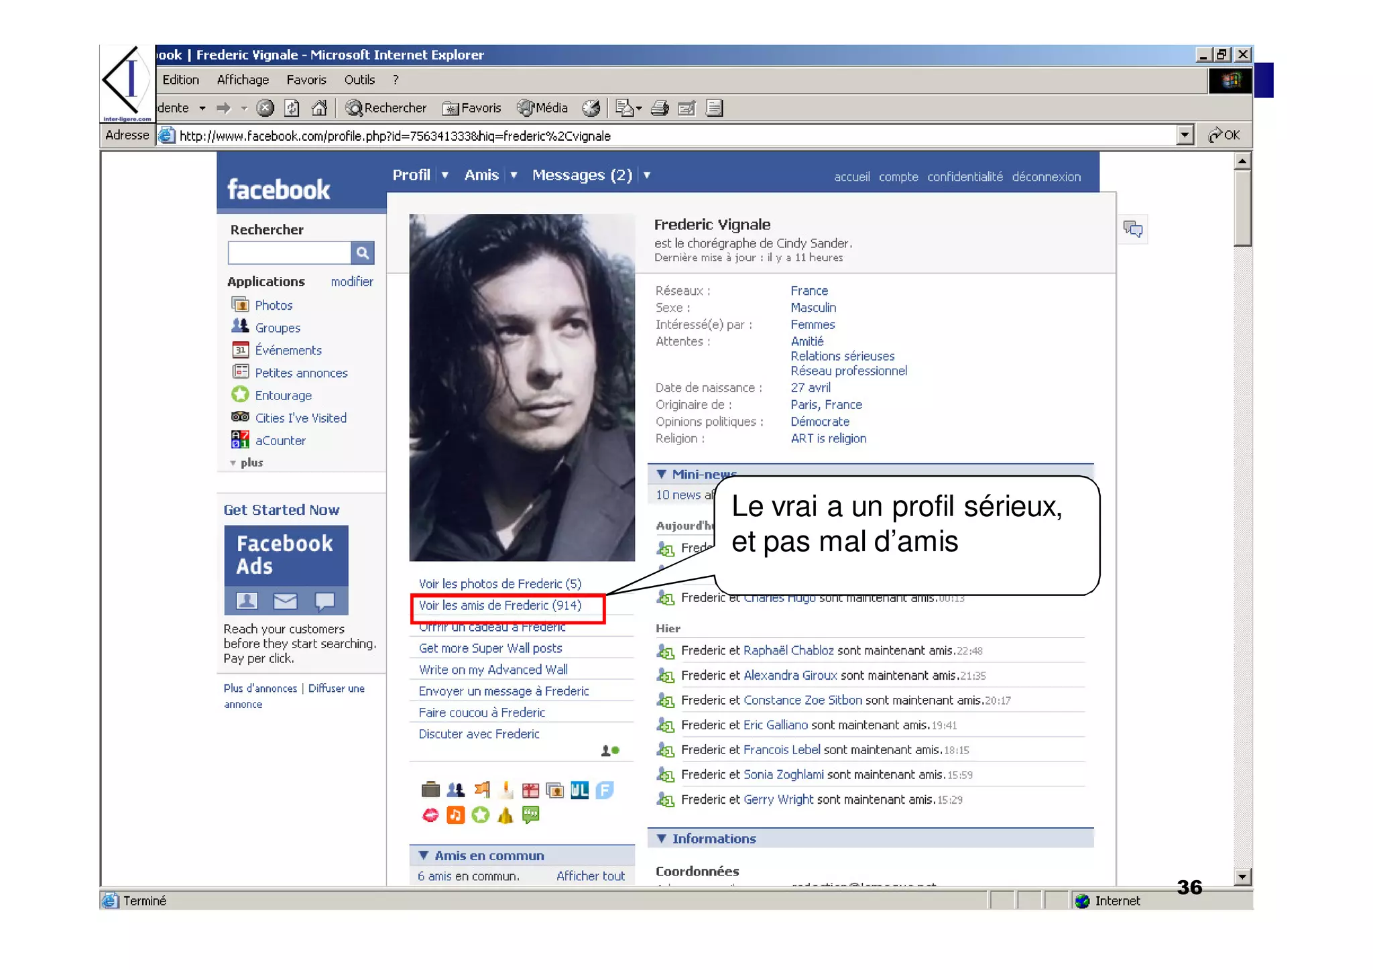The width and height of the screenshot is (1373, 970).
Task: Open the Profil dropdown arrow
Action: coord(444,175)
